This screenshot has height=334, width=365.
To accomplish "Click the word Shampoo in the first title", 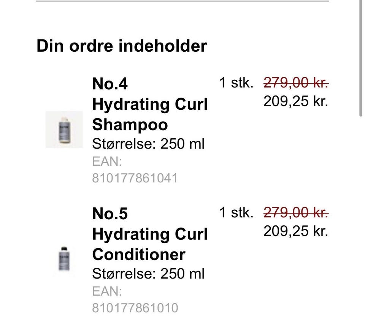I will pyautogui.click(x=130, y=125).
